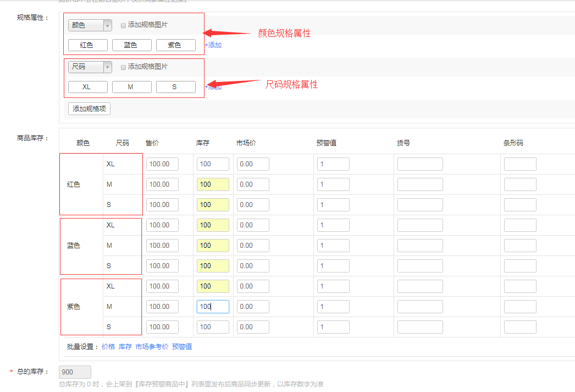Click stock field for 红色 M row
The height and width of the screenshot is (392, 575).
point(213,184)
